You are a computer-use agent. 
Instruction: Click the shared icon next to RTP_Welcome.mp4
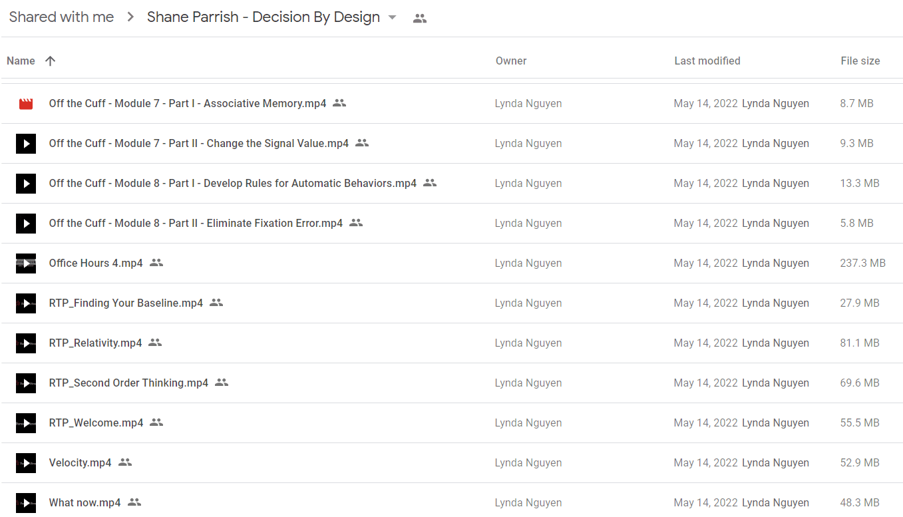tap(156, 423)
